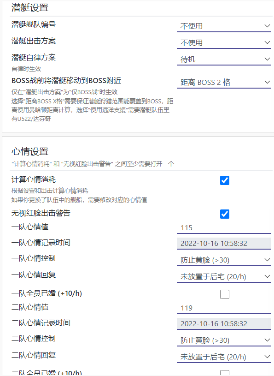Click the 根据设置和出击计算心情消耗 description
Image resolution: width=274 pixels, height=376 pixels.
tap(50, 191)
